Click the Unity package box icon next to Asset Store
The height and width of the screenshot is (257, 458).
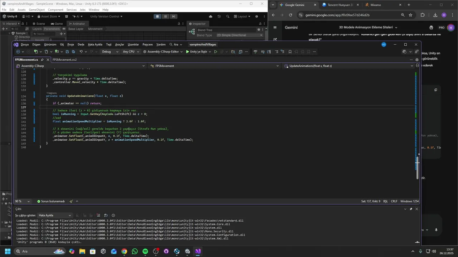(x=67, y=16)
